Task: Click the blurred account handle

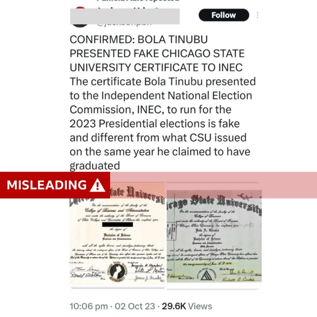Action: pyautogui.click(x=124, y=22)
